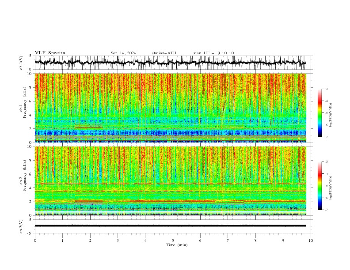Click time axis tick label "1"
The height and width of the screenshot is (270, 350).
(x=62, y=240)
